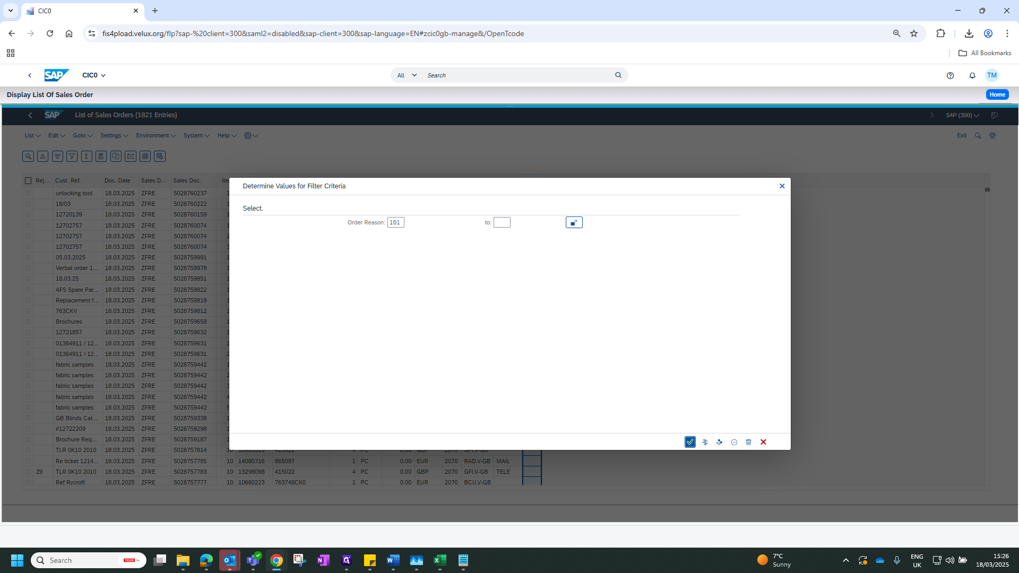Click the Exit button

pos(962,135)
